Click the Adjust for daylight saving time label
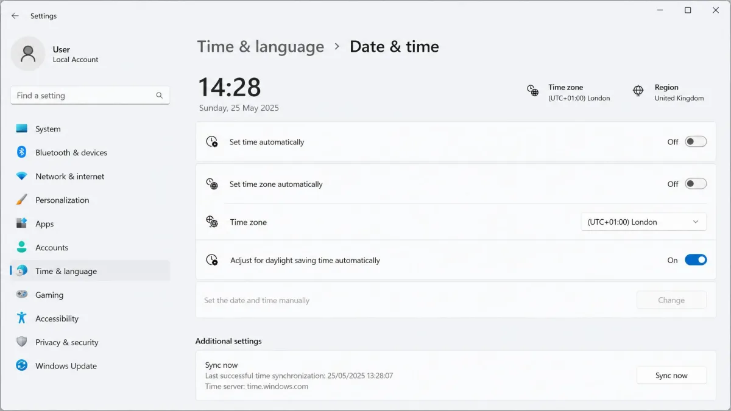 point(305,260)
